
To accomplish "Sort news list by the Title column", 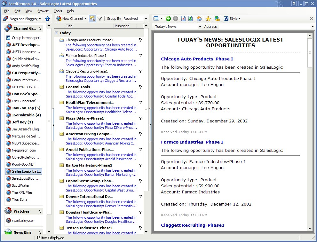I will pyautogui.click(x=89, y=26).
